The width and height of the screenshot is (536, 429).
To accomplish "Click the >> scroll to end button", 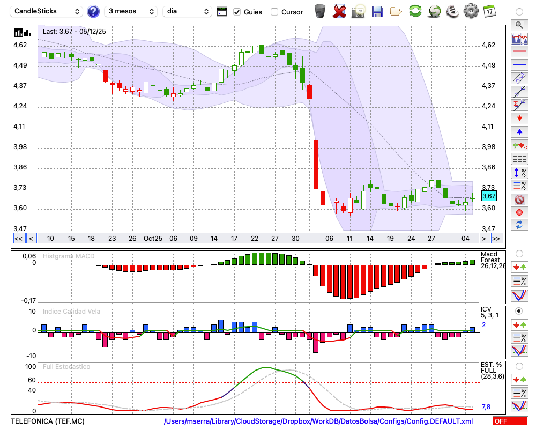I will click(x=497, y=239).
